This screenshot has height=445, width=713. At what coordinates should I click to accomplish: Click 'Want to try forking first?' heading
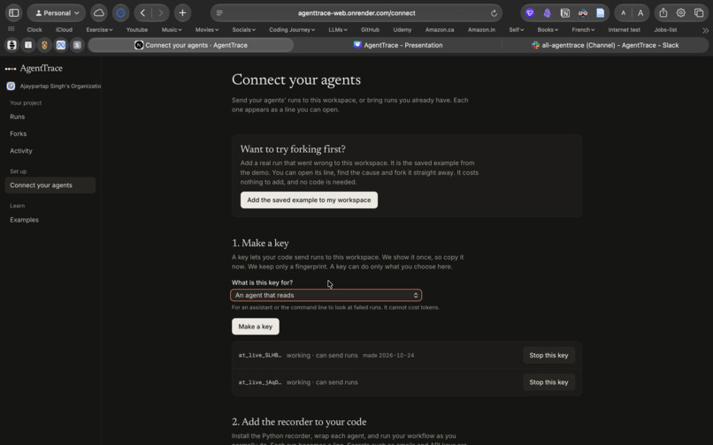pyautogui.click(x=293, y=149)
